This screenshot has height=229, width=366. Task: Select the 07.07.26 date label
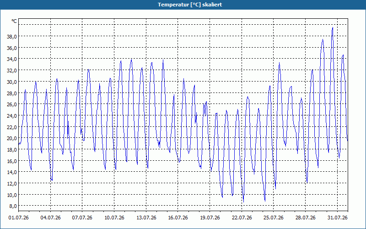pyautogui.click(x=82, y=218)
